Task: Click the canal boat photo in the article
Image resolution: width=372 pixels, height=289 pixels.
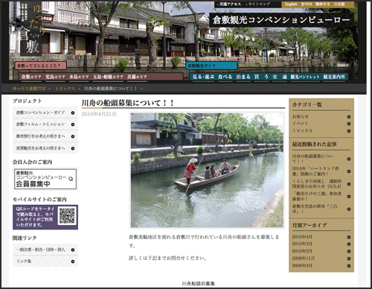Action: pyautogui.click(x=207, y=171)
